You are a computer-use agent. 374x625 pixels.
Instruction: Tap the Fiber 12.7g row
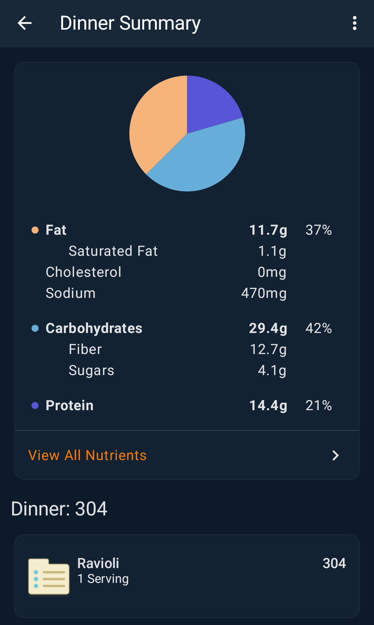coord(177,349)
